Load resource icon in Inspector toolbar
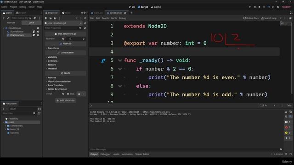Screen dimensions: 294x165 (51, 18)
